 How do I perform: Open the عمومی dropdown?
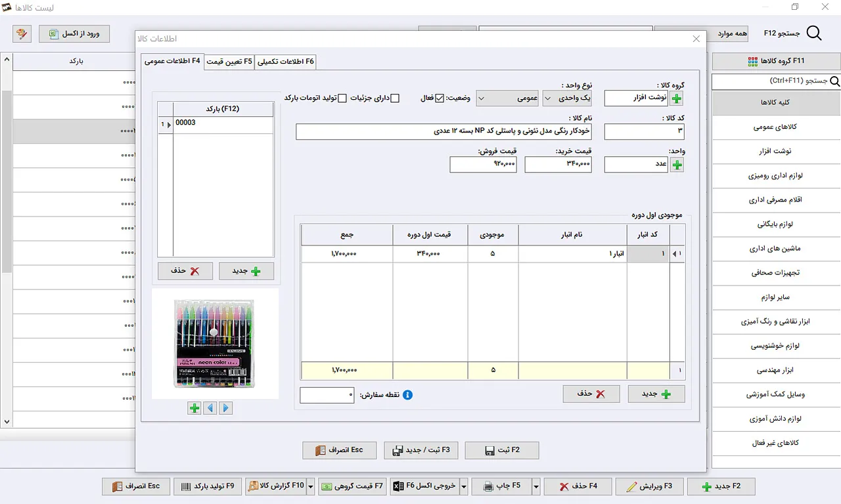click(507, 98)
